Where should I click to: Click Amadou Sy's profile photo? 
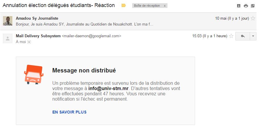tap(8, 21)
